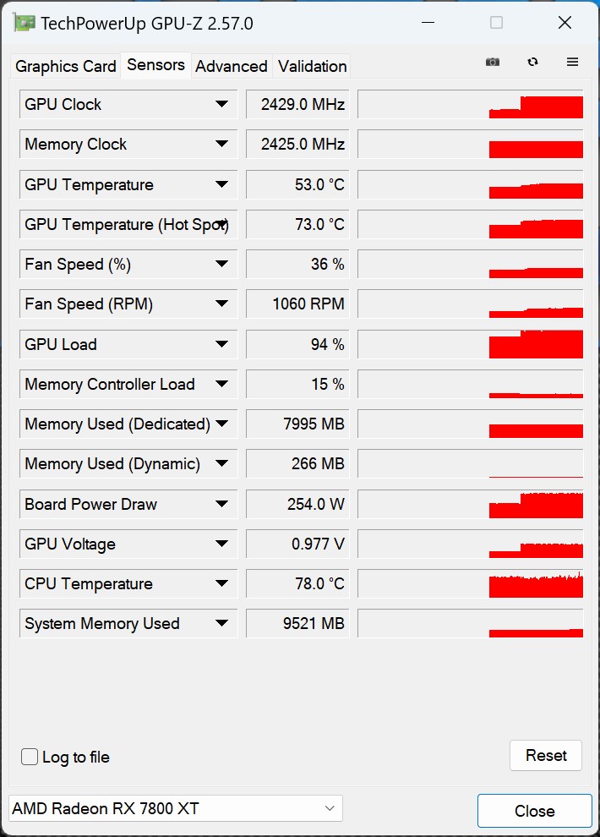Viewport: 600px width, 837px height.
Task: Click the GPU-Z logo in the title bar
Action: [25, 22]
